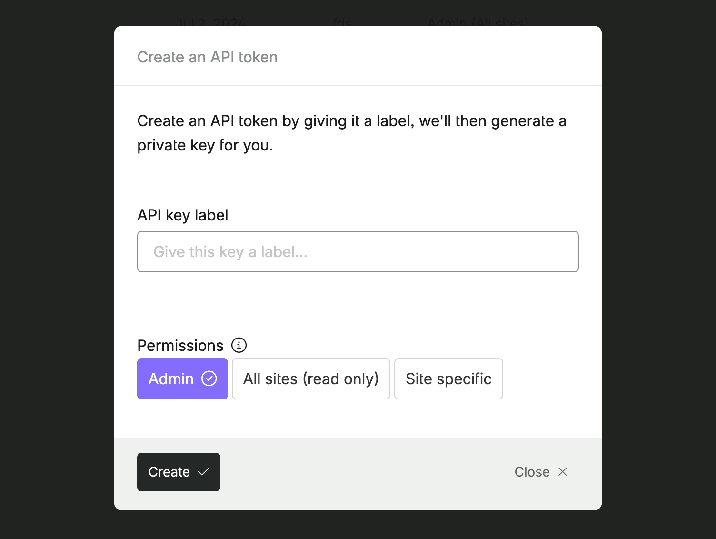Click the "Jul 2, 2024" date behind the dialog
The width and height of the screenshot is (716, 539).
pos(211,21)
